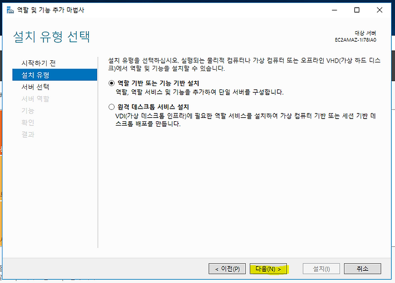Go to the 서버 선택 step
Screen dimensions: 395x283
pos(35,87)
